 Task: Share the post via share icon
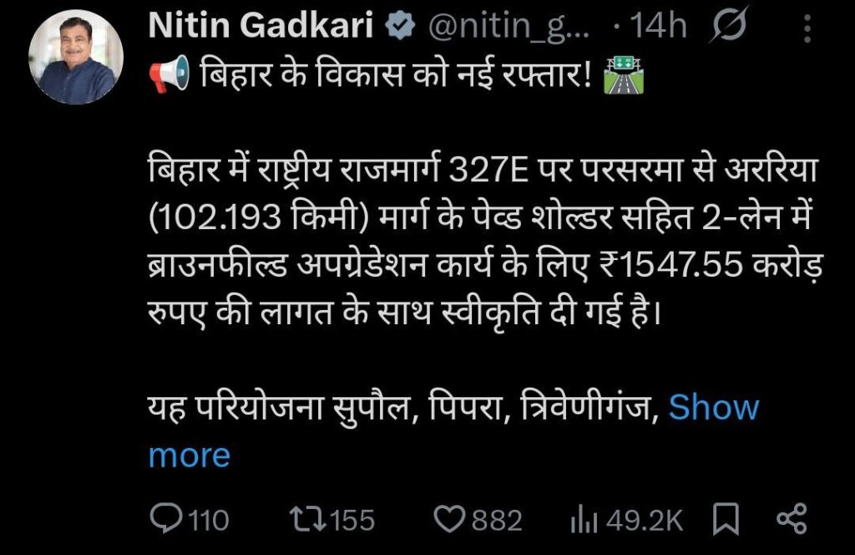[789, 520]
